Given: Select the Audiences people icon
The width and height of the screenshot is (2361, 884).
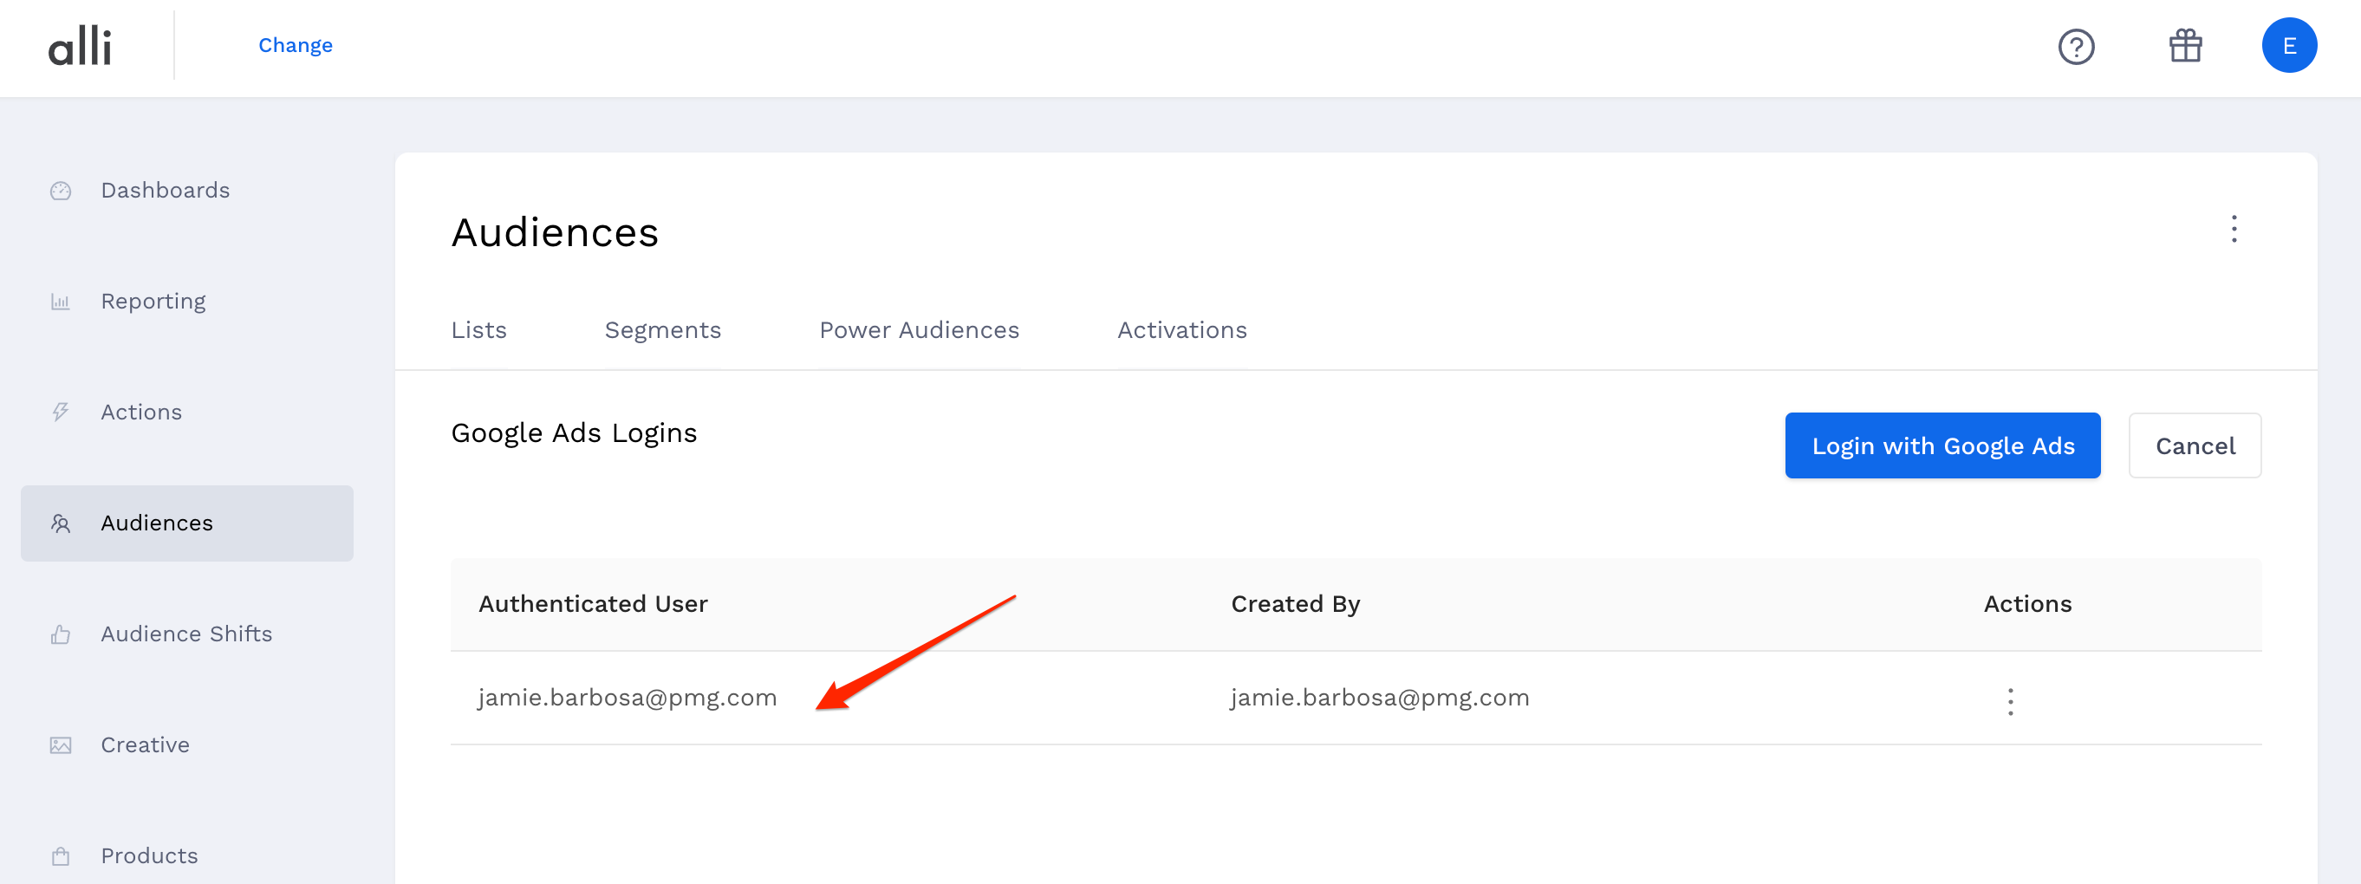Looking at the screenshot, I should [x=60, y=523].
